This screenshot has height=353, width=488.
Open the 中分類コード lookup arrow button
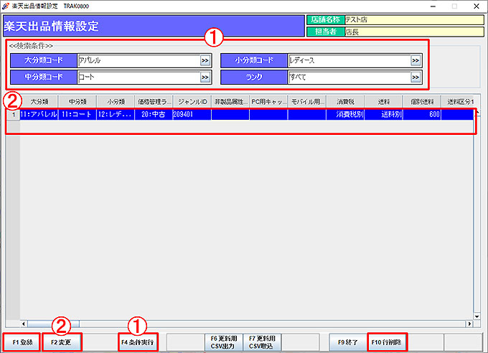pos(205,77)
